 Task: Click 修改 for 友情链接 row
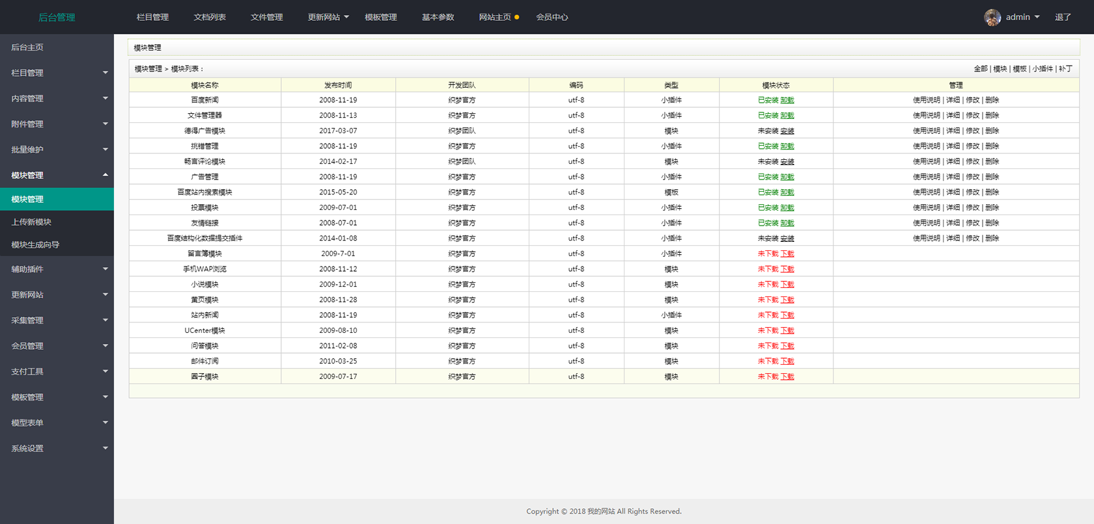972,223
